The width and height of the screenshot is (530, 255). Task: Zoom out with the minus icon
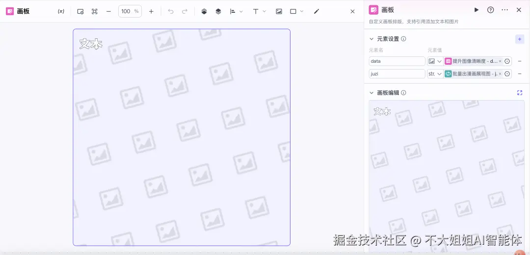click(108, 11)
